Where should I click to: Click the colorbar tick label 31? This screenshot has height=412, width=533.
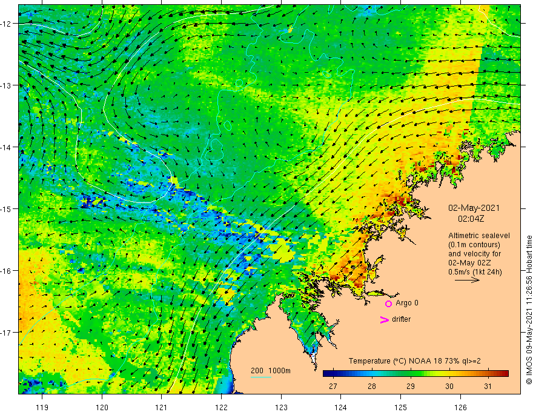[488, 386]
